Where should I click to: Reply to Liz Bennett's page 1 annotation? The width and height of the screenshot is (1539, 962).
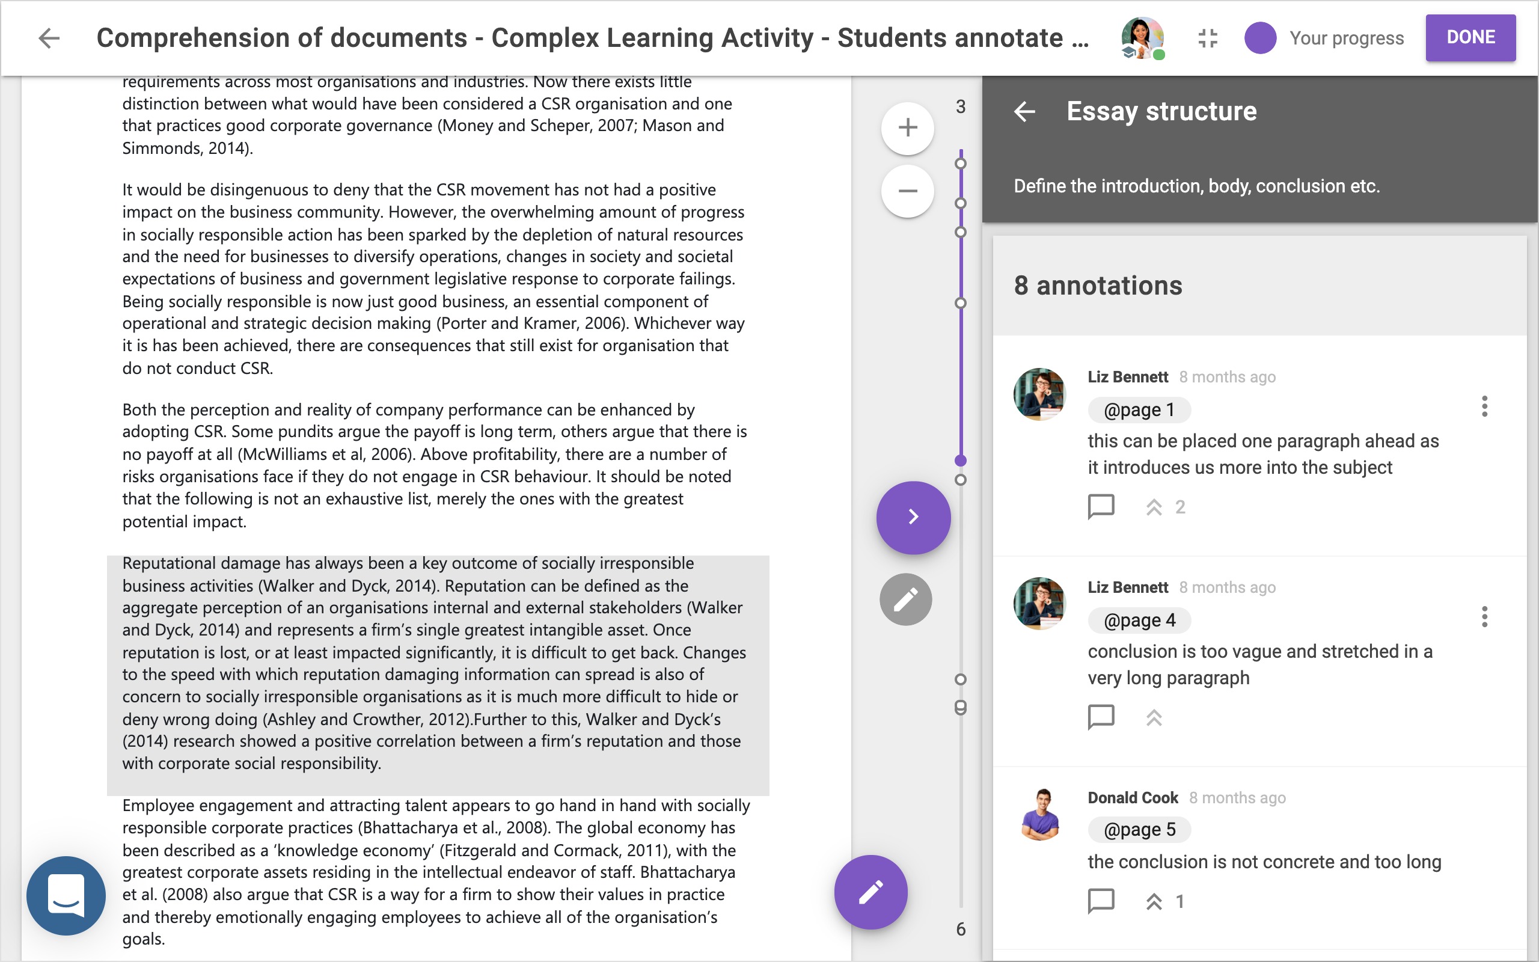[1101, 507]
